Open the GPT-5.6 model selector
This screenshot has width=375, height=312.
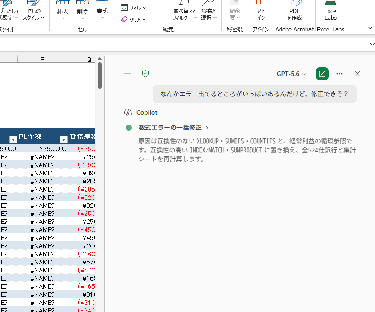(x=291, y=74)
